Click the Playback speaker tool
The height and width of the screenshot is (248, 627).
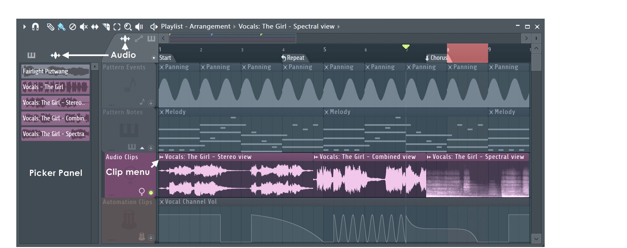point(139,27)
